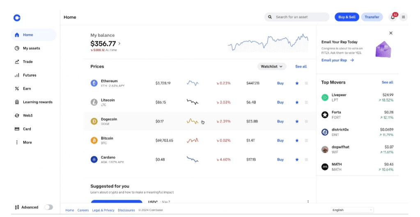Click the Livepeer icon in Top Movers
The image size is (420, 217).
(325, 97)
